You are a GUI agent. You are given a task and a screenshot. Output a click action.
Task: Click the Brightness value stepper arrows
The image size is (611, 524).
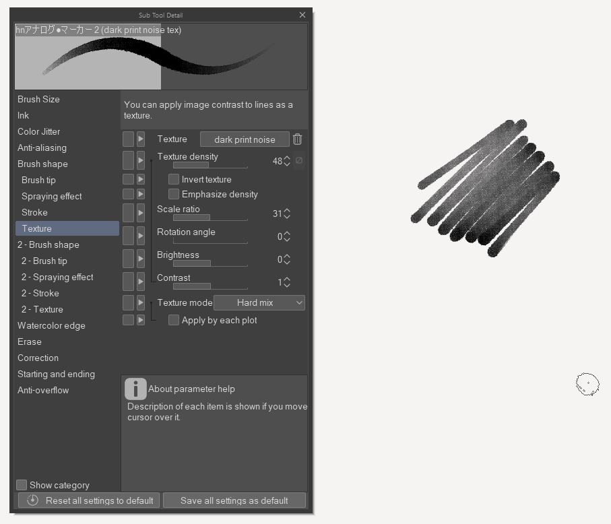tap(287, 259)
